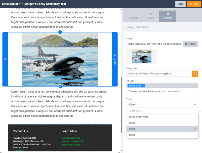Click the orca thumbnail preview
The image size is (202, 153).
(141, 56)
